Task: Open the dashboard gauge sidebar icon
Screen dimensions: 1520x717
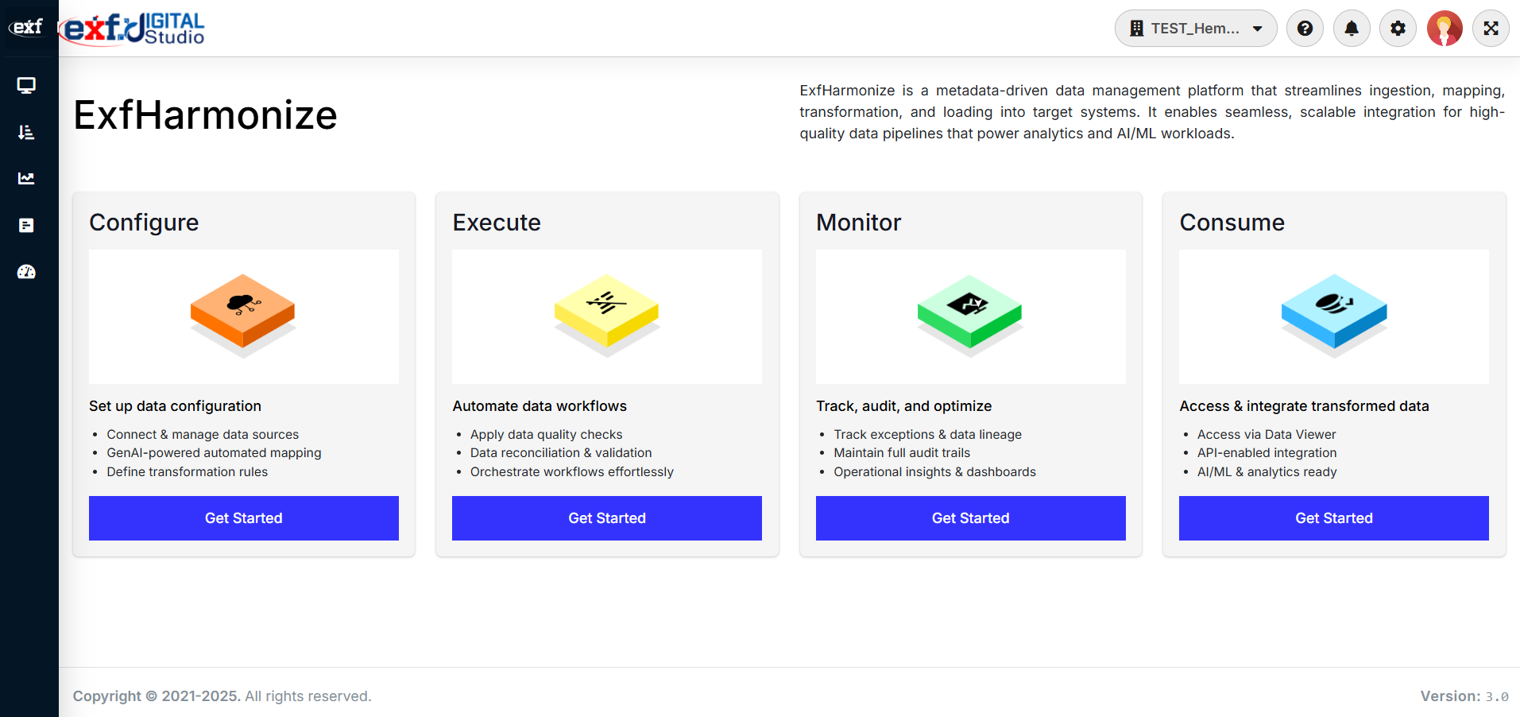Action: (26, 272)
